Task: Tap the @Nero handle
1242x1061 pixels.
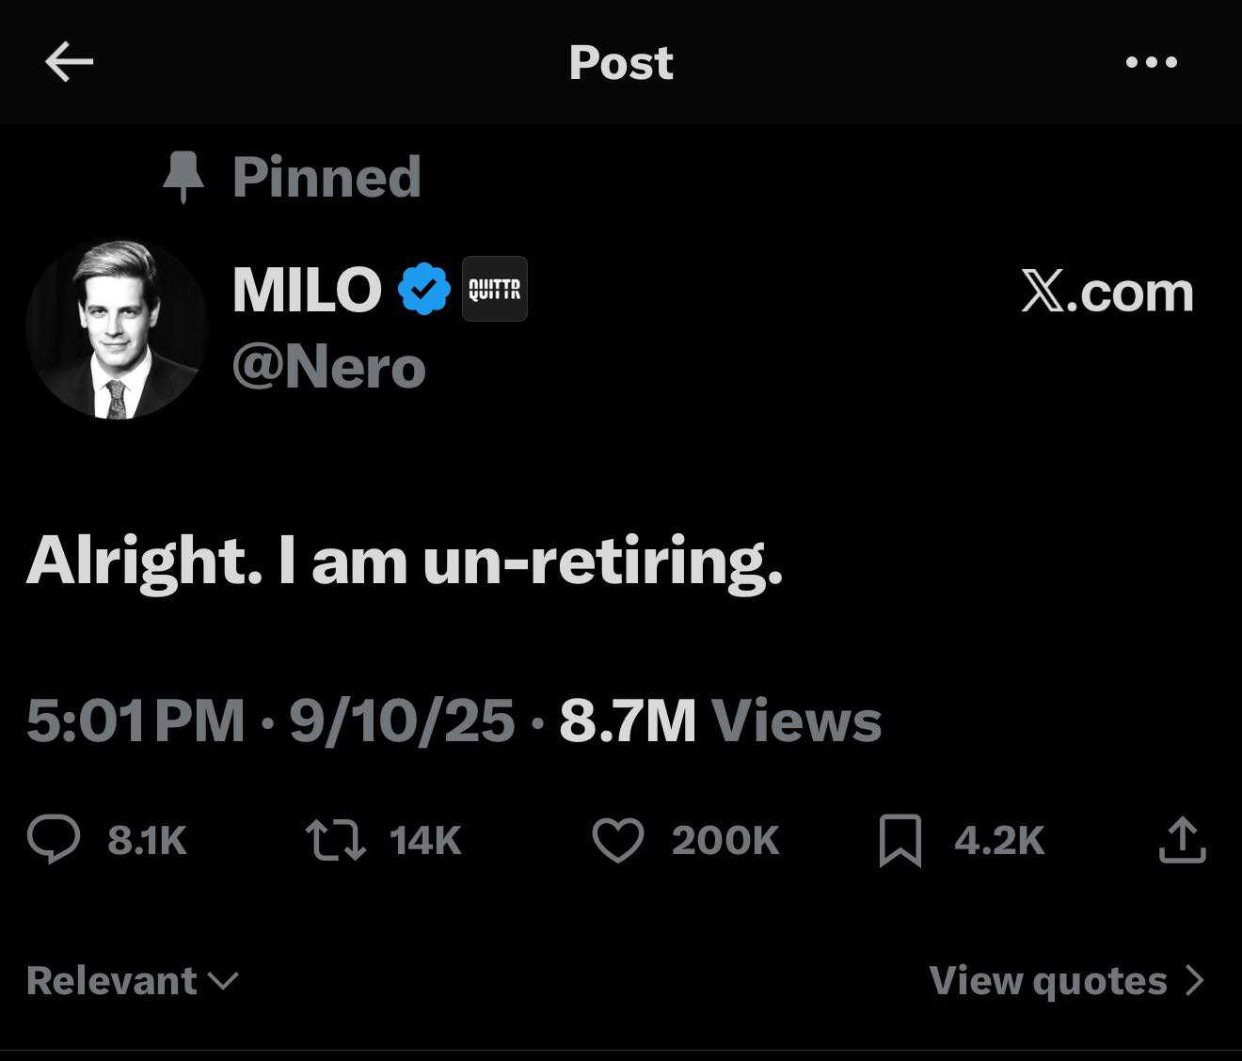Action: (329, 367)
